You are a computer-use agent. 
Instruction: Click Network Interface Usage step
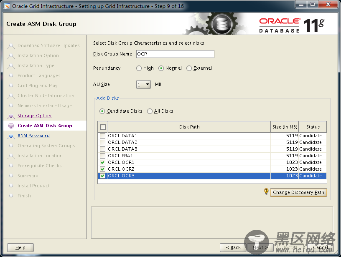(x=45, y=106)
